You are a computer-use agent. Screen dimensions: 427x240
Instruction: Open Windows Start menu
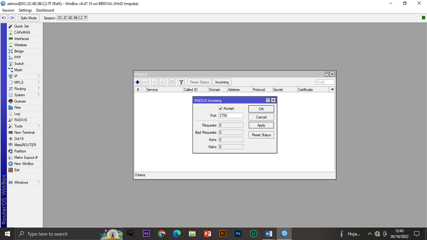7,234
